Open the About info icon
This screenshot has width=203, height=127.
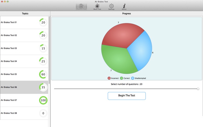tap(124, 6)
